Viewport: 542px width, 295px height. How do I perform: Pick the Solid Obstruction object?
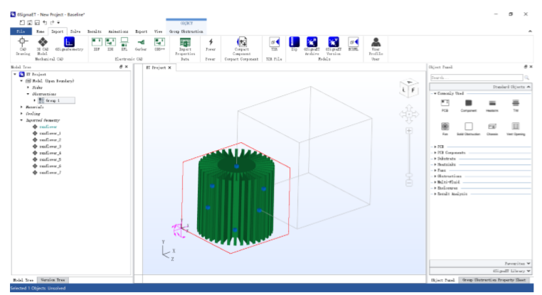click(x=468, y=128)
